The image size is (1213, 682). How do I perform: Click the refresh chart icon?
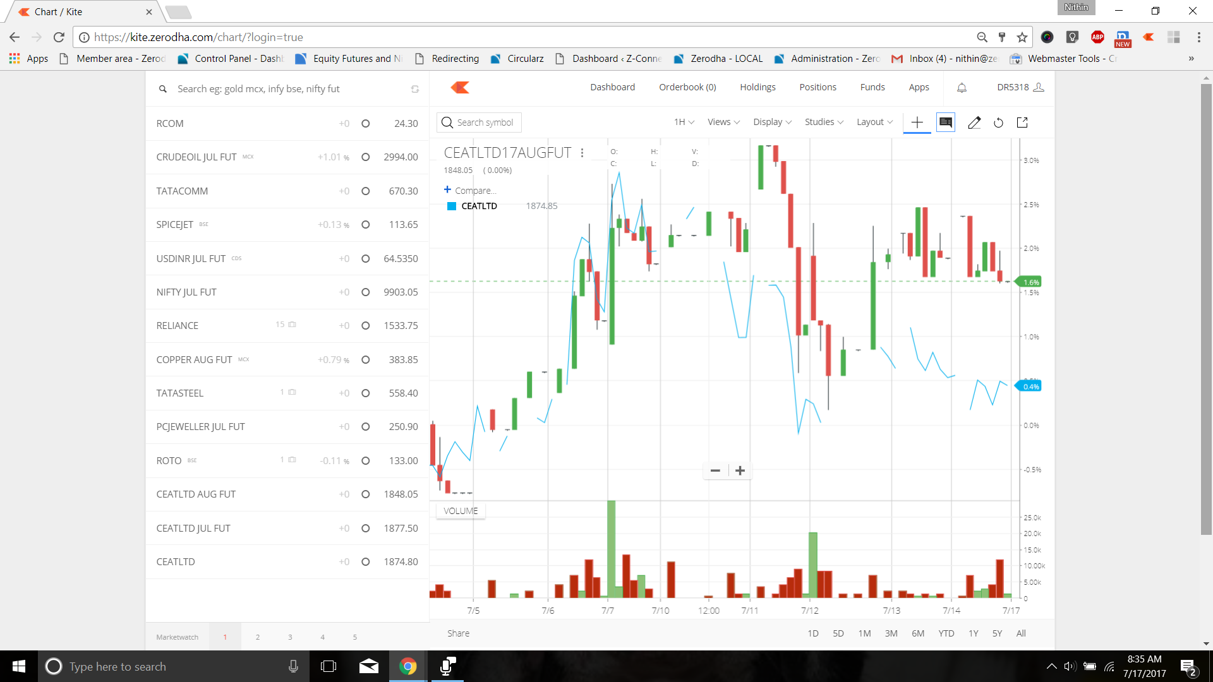pos(998,123)
